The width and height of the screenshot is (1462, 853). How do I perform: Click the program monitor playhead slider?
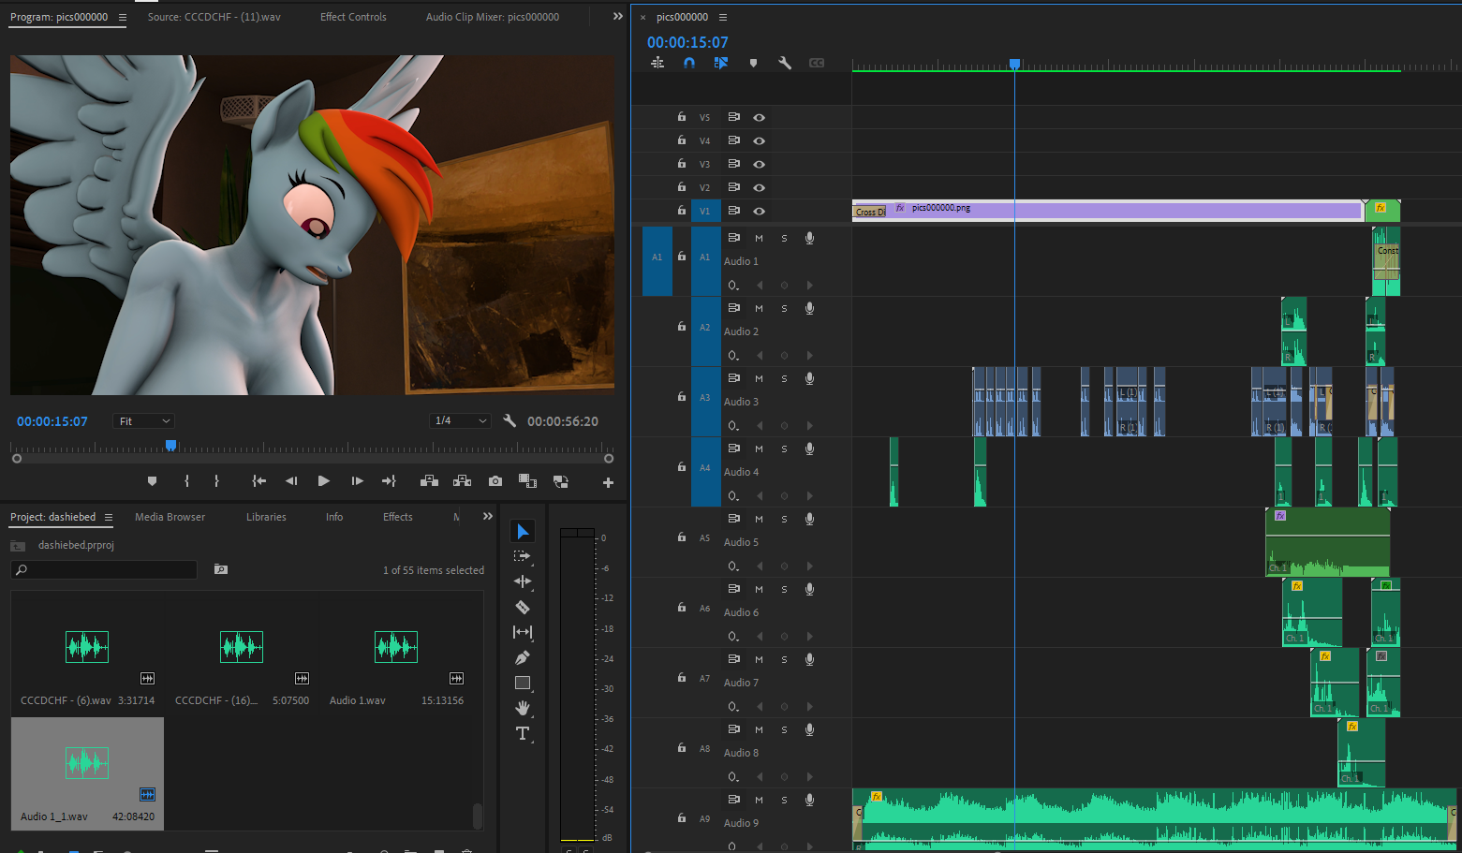click(x=170, y=446)
